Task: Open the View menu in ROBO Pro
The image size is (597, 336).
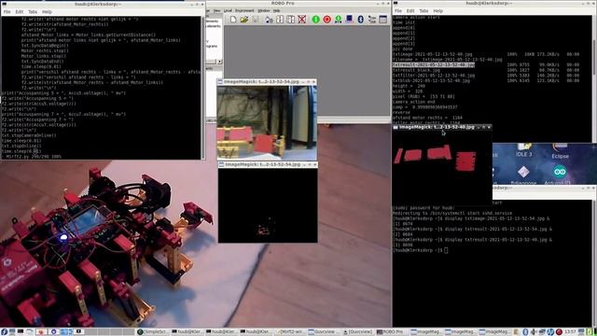Action: coord(216,10)
